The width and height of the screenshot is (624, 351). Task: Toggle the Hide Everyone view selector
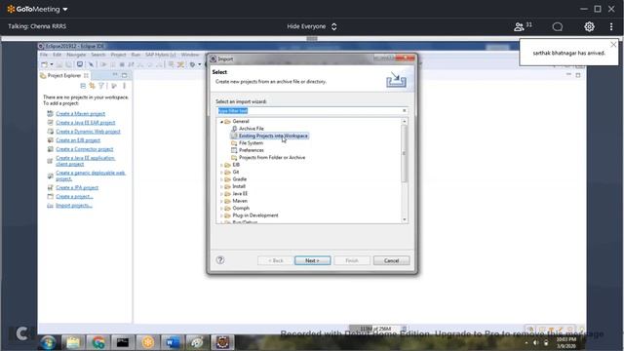(x=312, y=26)
